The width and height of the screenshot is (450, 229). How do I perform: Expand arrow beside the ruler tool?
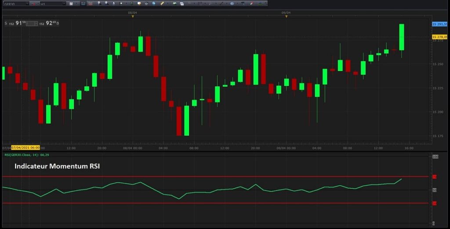(x=167, y=4)
